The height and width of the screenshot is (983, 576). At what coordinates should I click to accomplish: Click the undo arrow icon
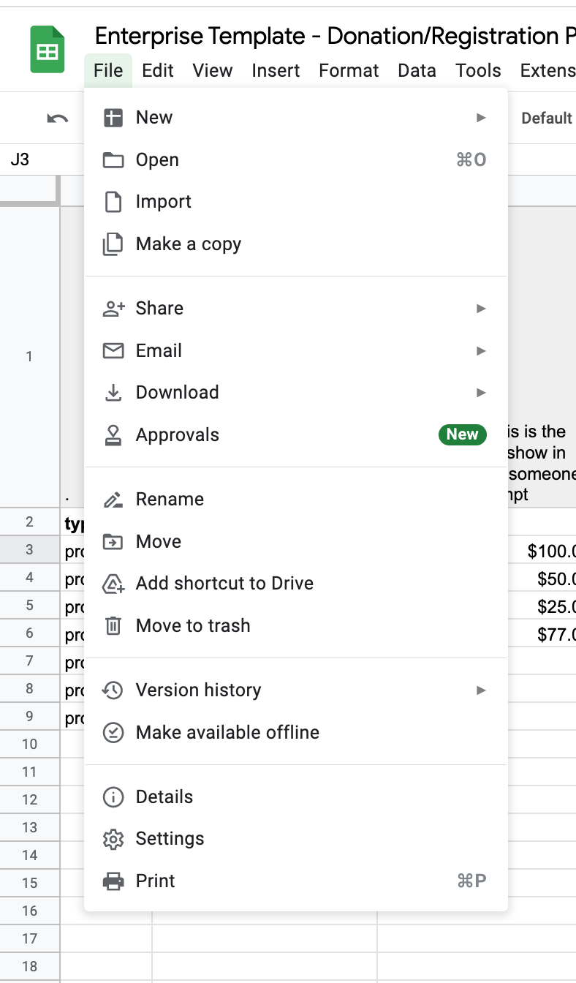pyautogui.click(x=58, y=118)
